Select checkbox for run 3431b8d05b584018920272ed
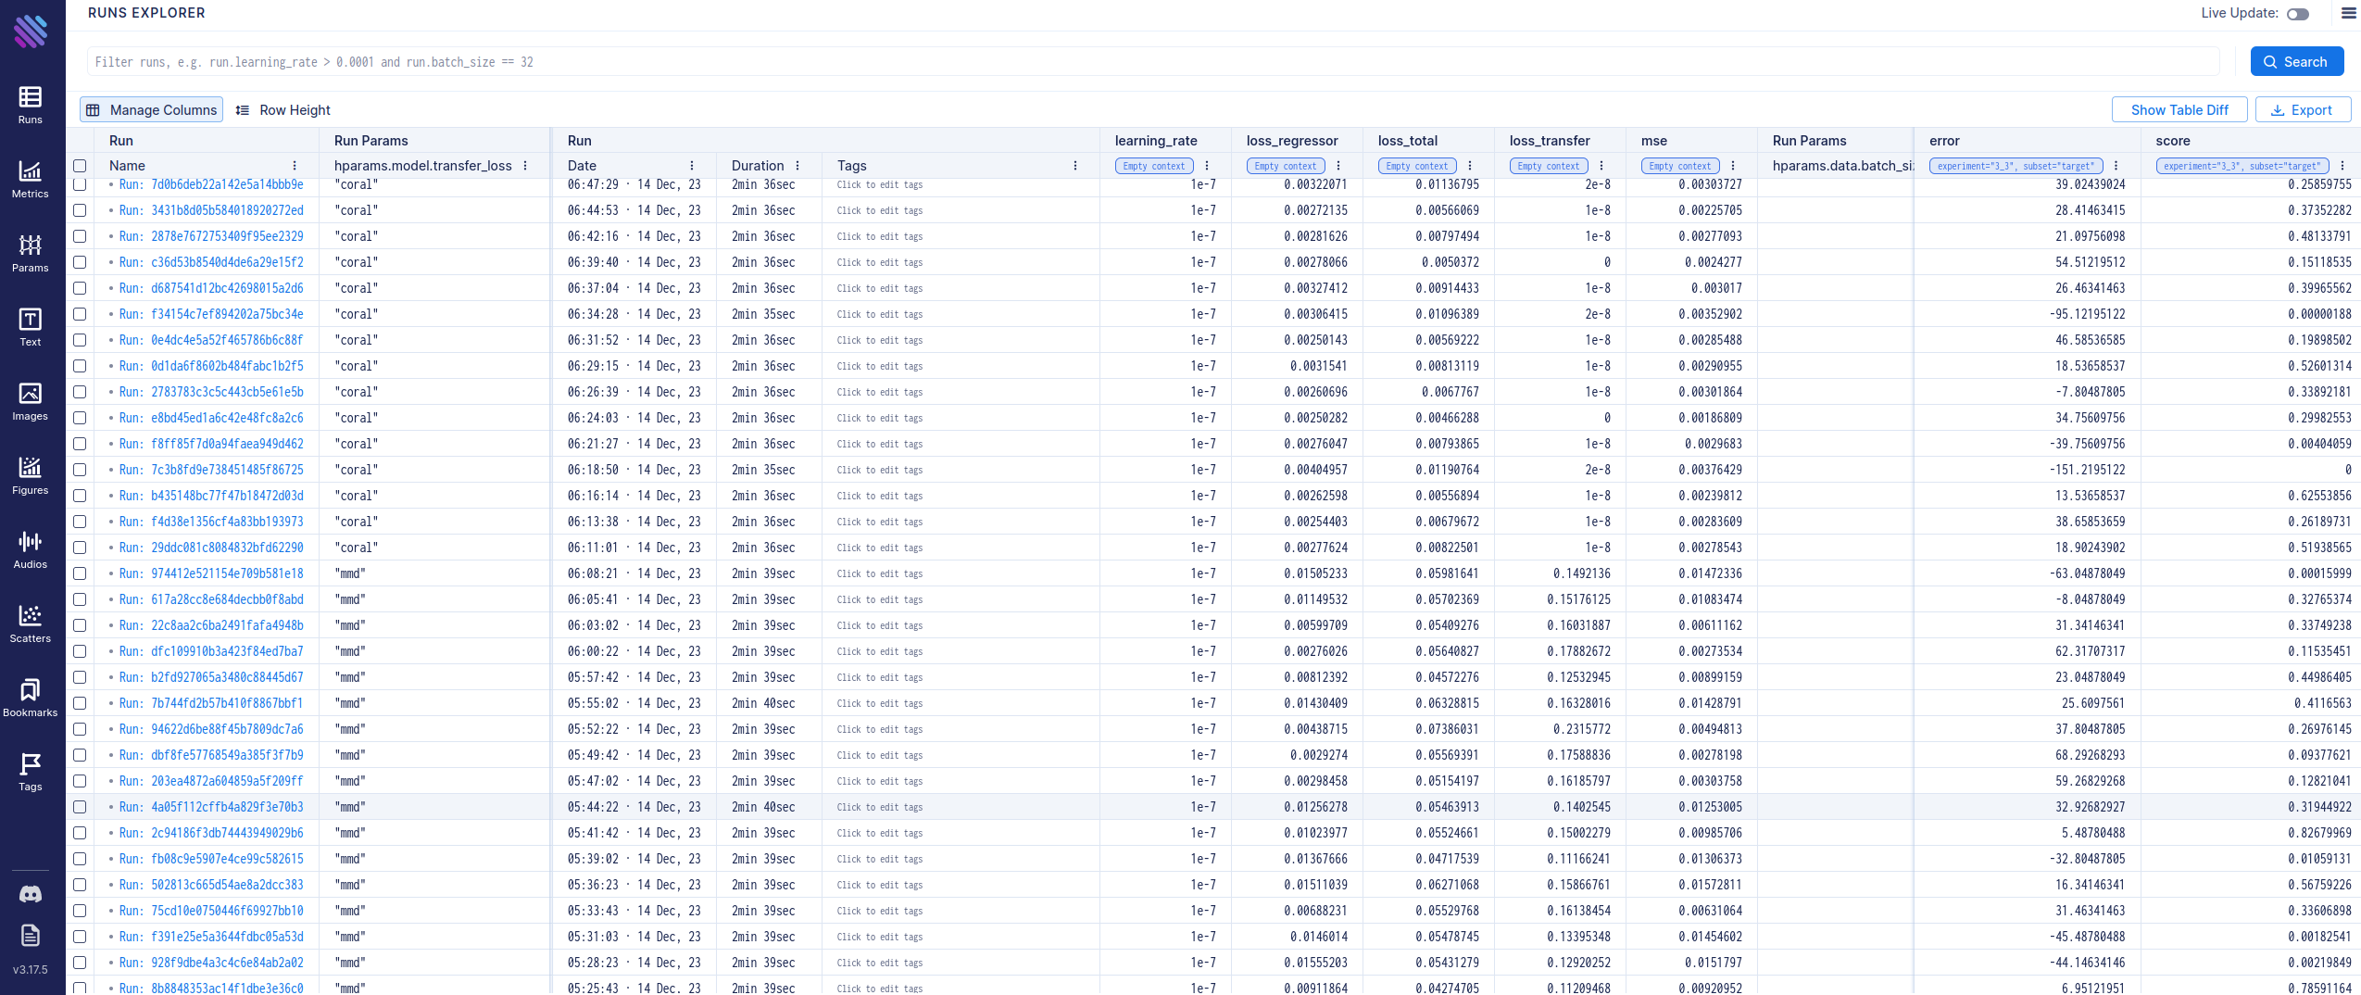This screenshot has width=2361, height=995. coord(80,210)
